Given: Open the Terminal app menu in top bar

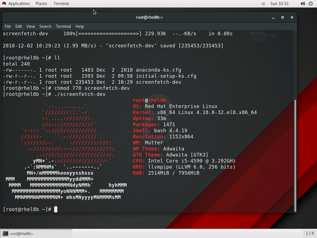Looking at the screenshot, I should [x=61, y=4].
